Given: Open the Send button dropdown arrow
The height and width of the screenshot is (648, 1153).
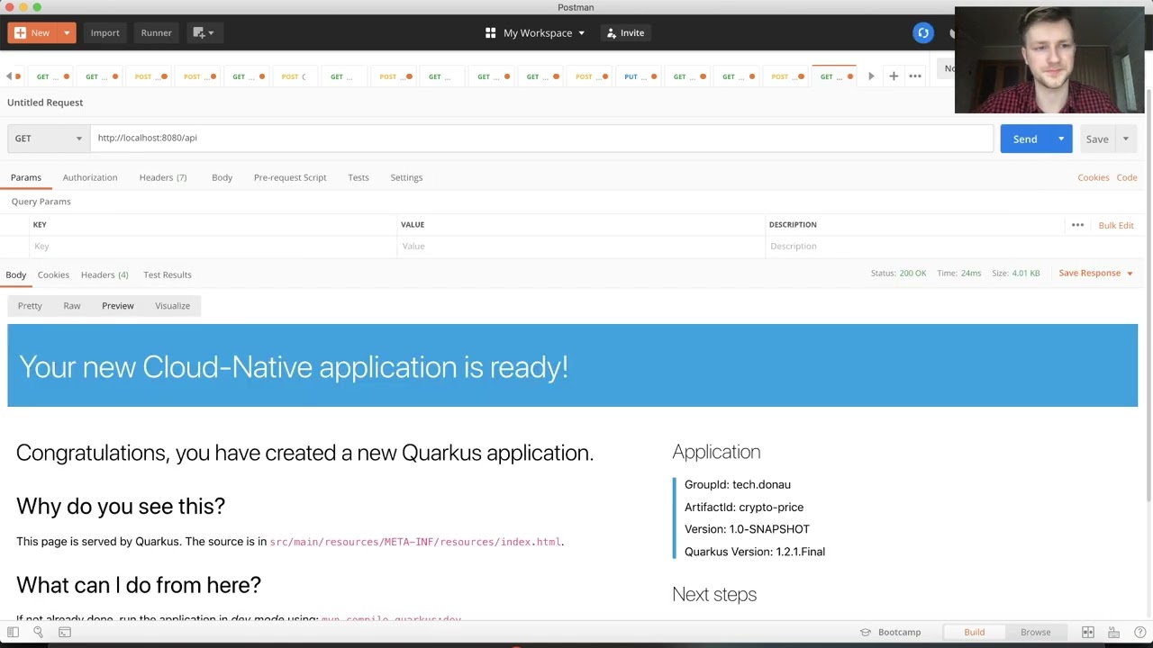Looking at the screenshot, I should pos(1061,139).
